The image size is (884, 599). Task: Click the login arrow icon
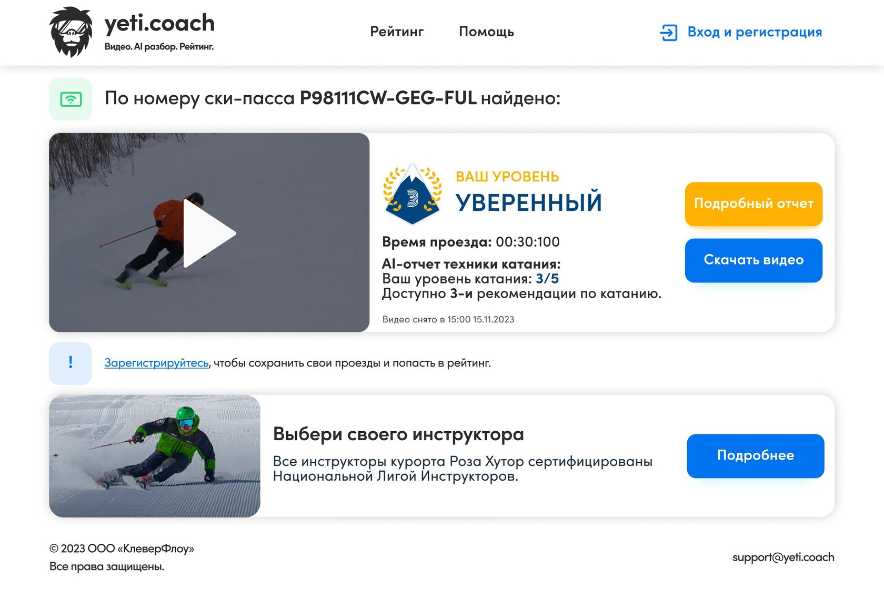[668, 33]
